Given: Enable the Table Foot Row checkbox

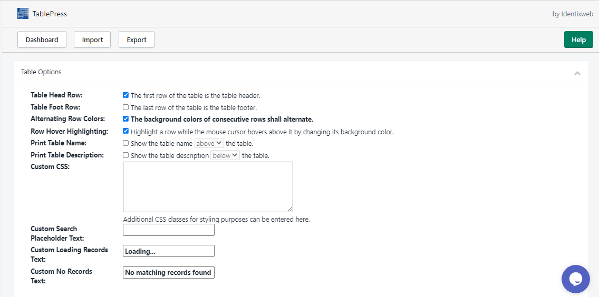Looking at the screenshot, I should [x=125, y=107].
